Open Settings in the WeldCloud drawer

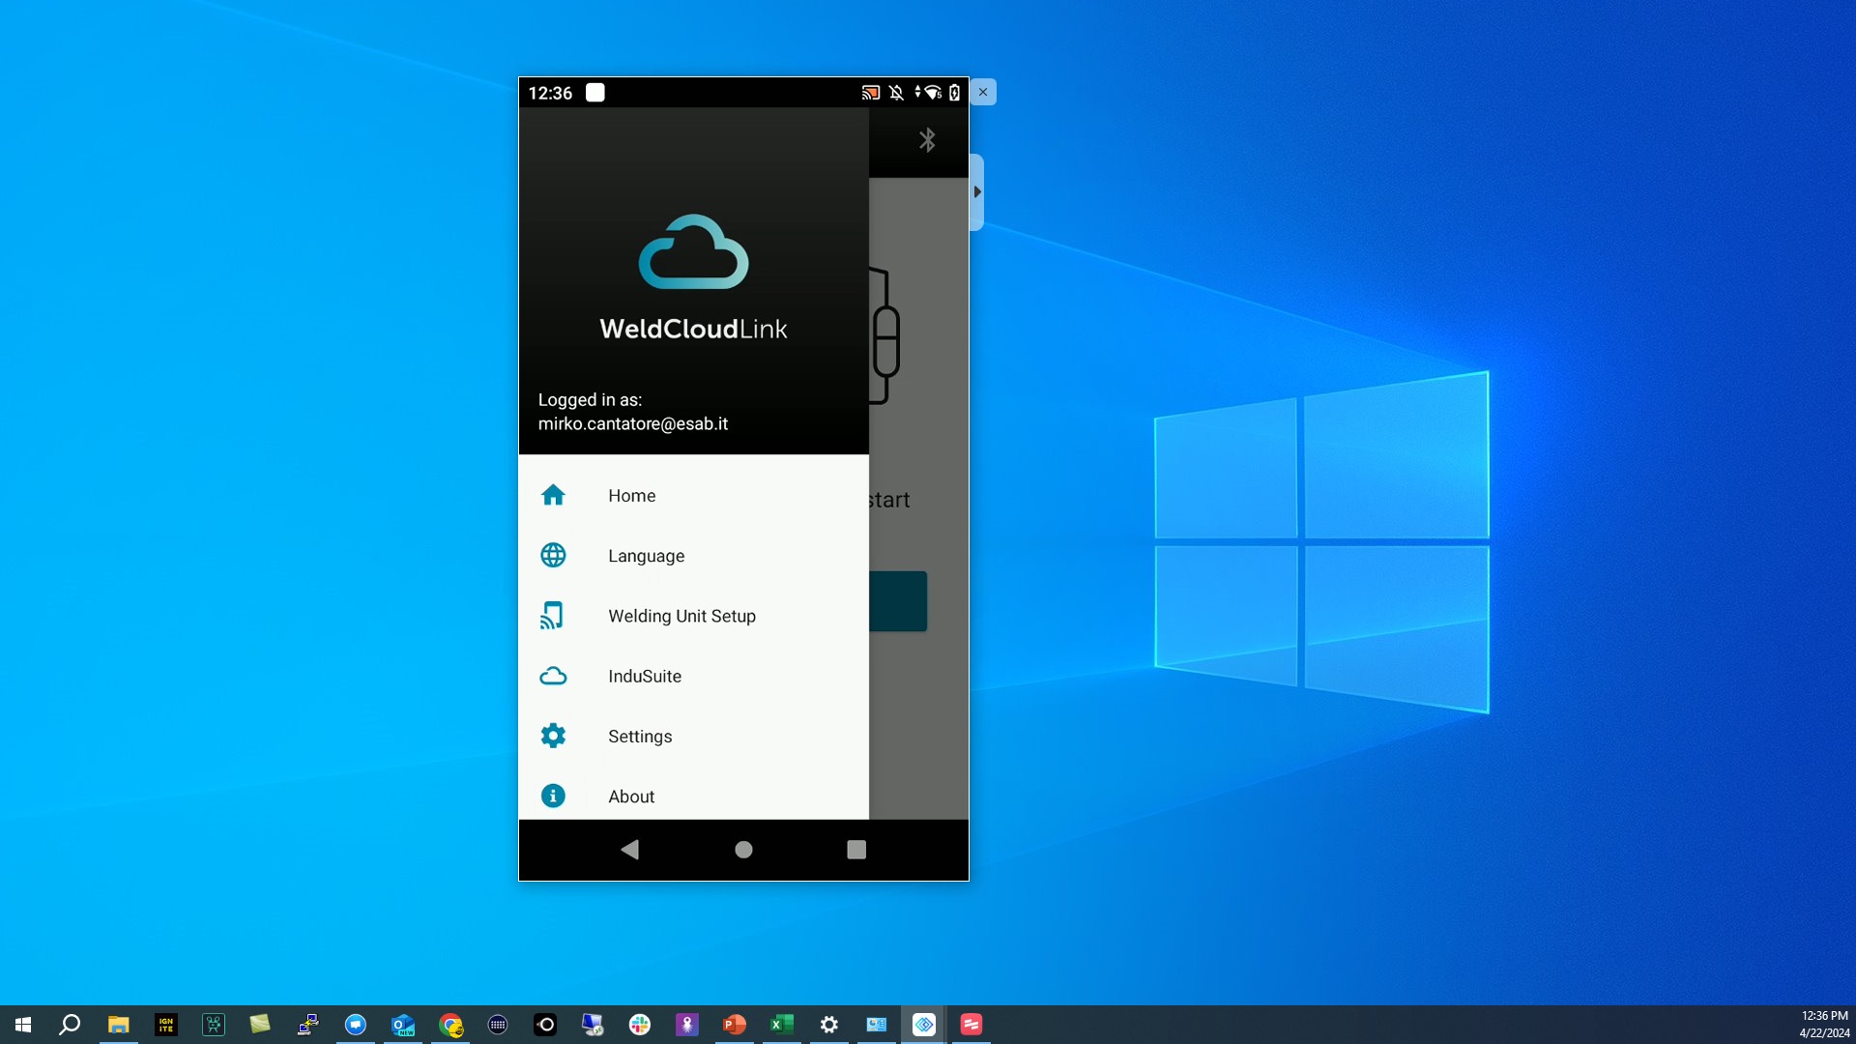tap(693, 736)
